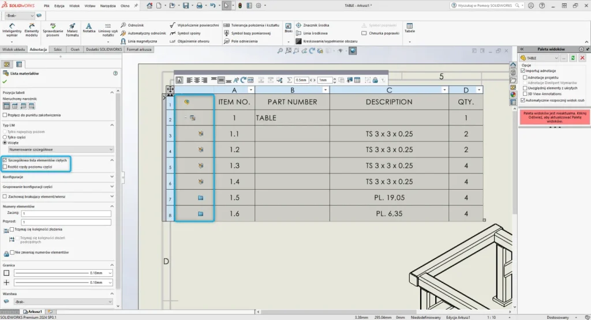591x320 pixels.
Task: Toggle Przyłącz do punktu zakotwiczenia checkbox
Action: click(x=5, y=115)
